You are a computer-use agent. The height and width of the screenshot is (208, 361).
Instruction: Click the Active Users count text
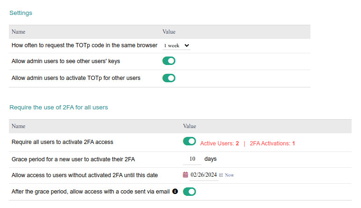pyautogui.click(x=220, y=143)
